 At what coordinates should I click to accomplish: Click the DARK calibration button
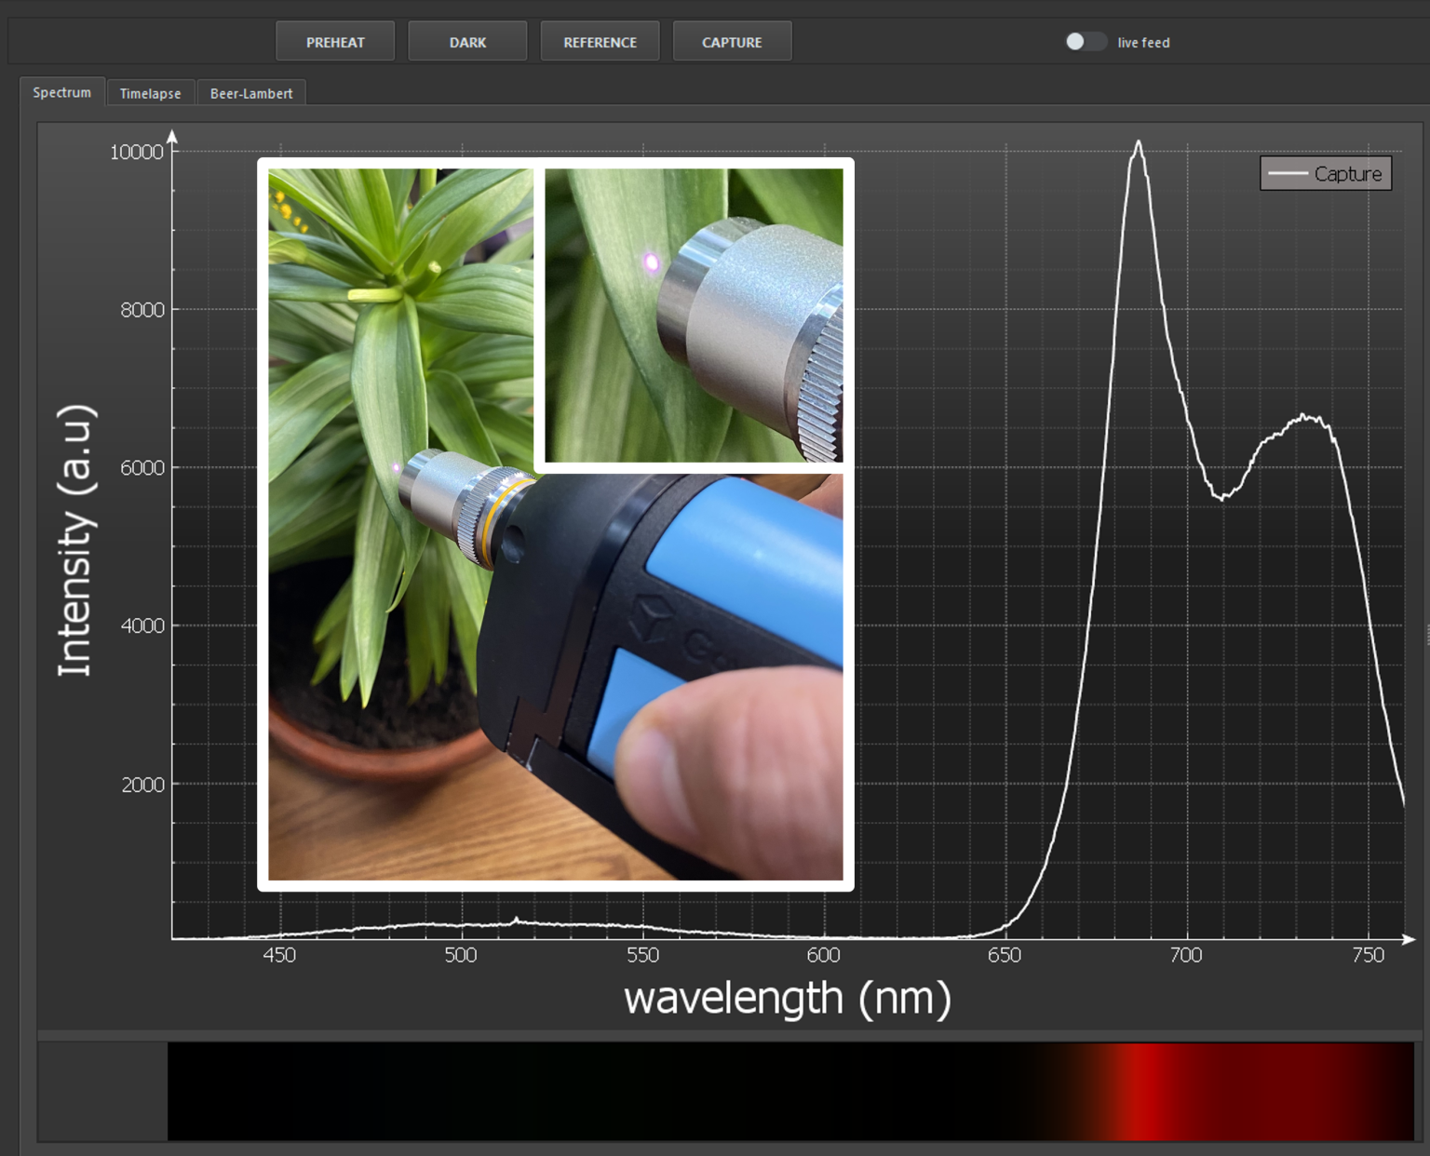(x=467, y=40)
